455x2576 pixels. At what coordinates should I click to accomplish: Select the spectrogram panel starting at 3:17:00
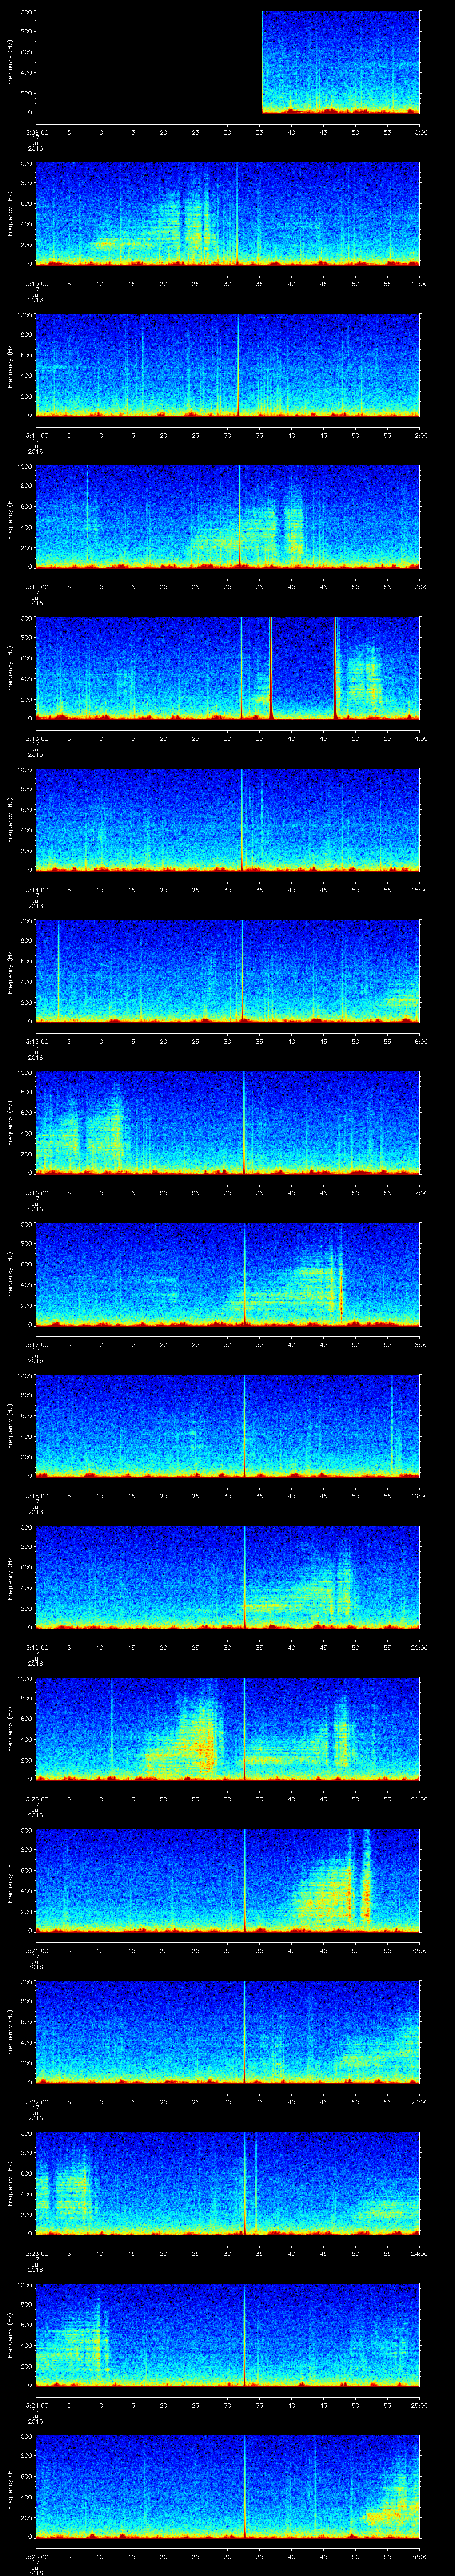(x=228, y=1274)
